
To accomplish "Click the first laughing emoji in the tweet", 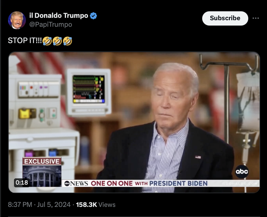I will pyautogui.click(x=47, y=41).
